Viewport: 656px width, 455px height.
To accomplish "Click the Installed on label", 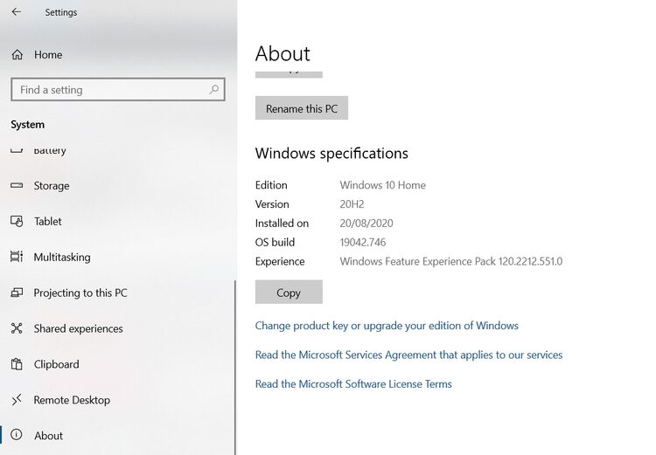I will (x=282, y=223).
